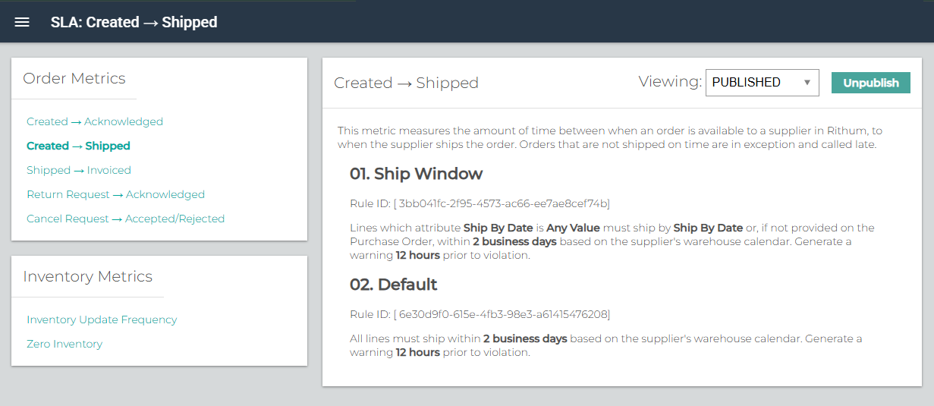Select the Created → Shipped metric link
The height and width of the screenshot is (406, 934).
(x=78, y=146)
